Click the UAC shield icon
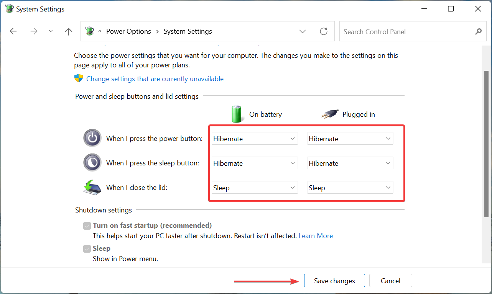Screen dimensions: 492x294 click(x=79, y=78)
